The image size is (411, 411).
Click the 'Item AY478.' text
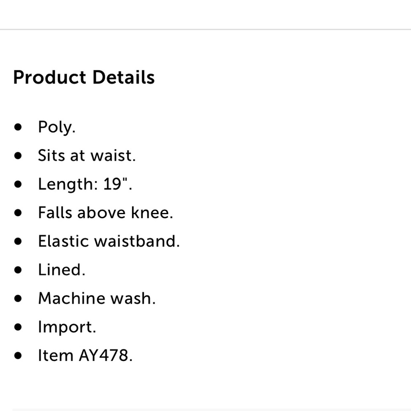[x=85, y=355]
